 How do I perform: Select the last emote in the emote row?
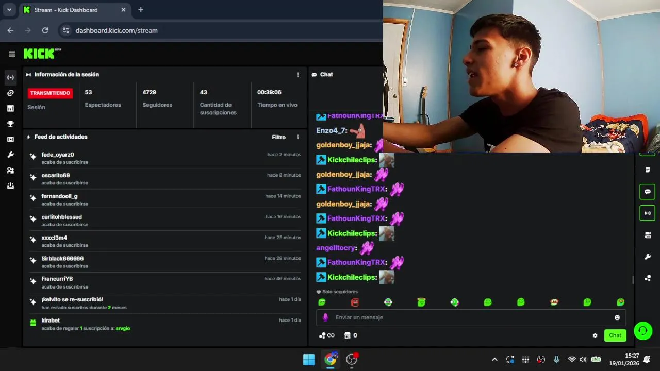620,302
